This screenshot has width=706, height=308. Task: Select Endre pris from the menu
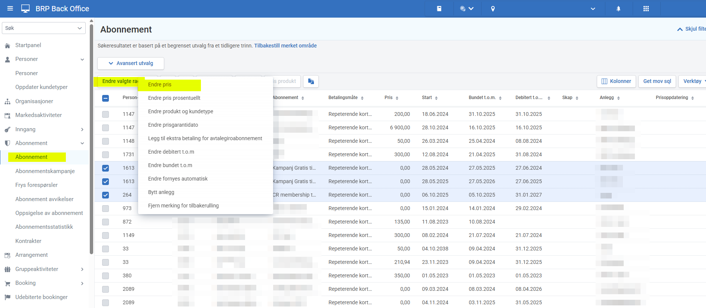pyautogui.click(x=160, y=85)
